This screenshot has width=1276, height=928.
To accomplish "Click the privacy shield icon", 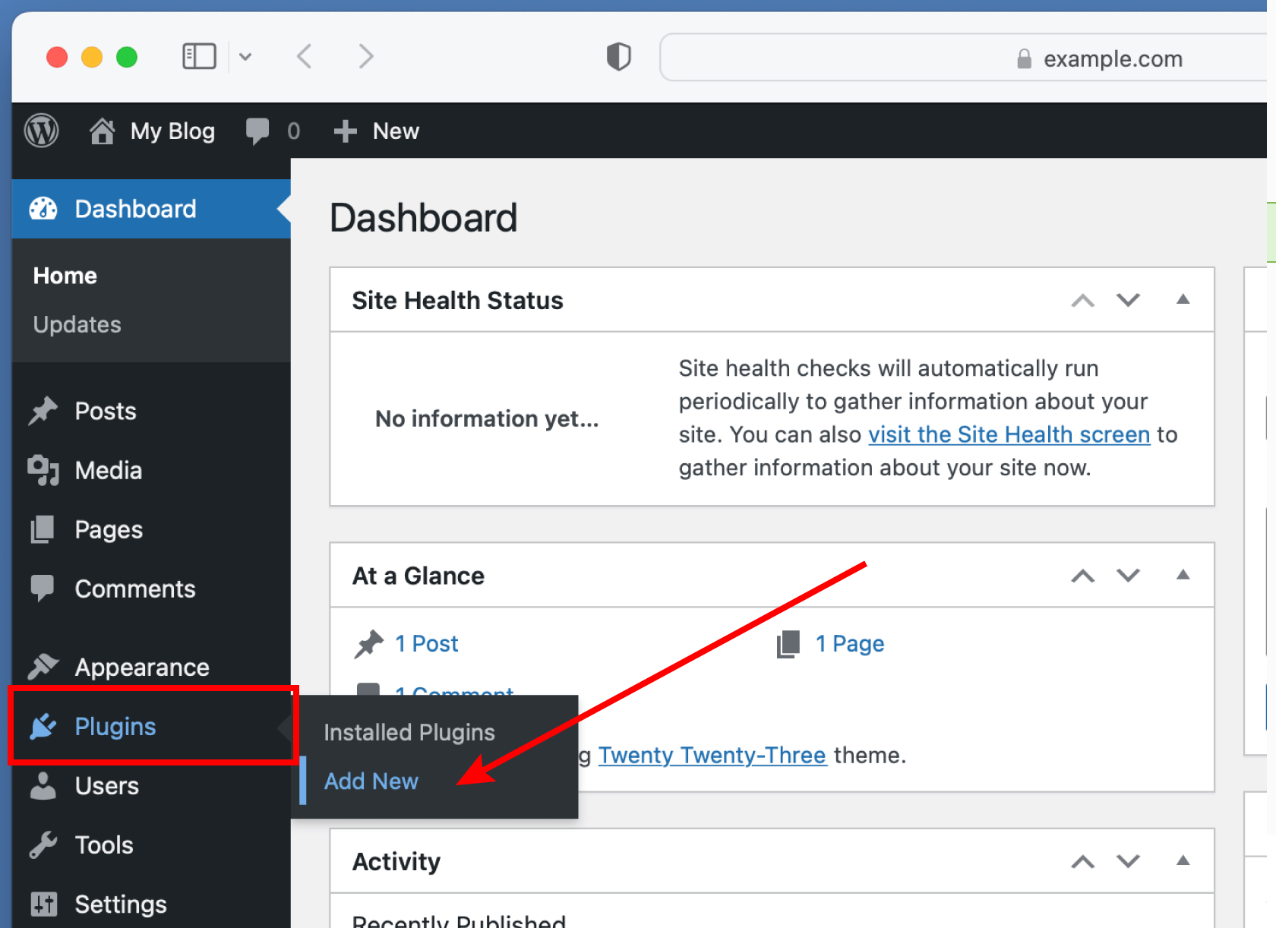I will pyautogui.click(x=619, y=56).
